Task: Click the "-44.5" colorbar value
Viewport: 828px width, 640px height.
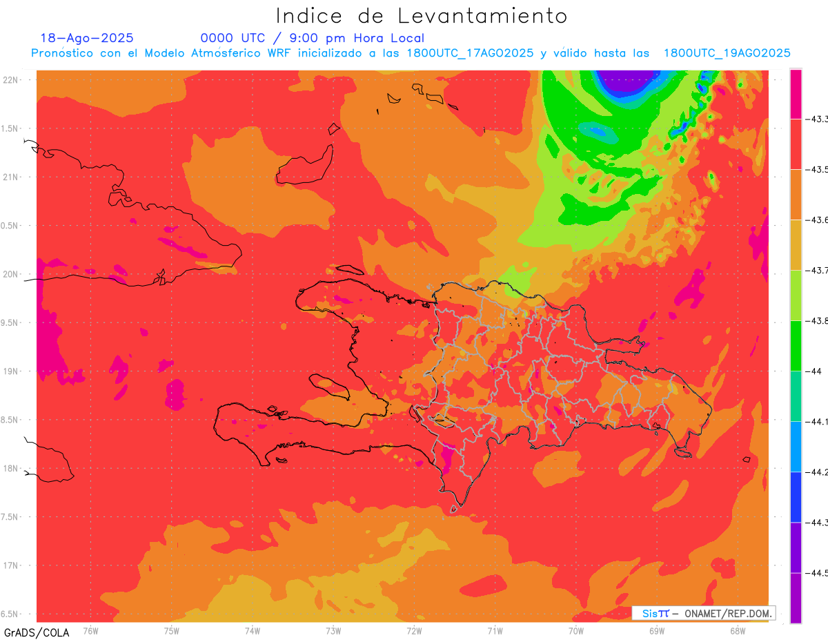Action: click(x=817, y=573)
